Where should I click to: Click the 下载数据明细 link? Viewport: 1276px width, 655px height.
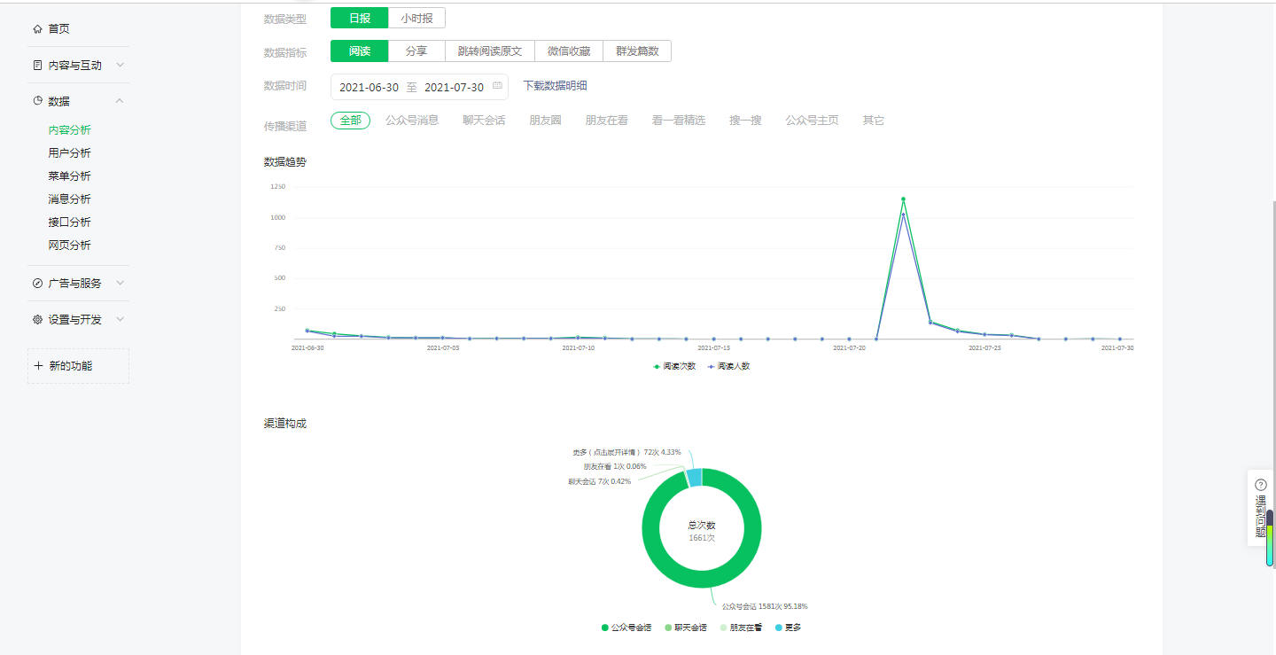tap(555, 86)
